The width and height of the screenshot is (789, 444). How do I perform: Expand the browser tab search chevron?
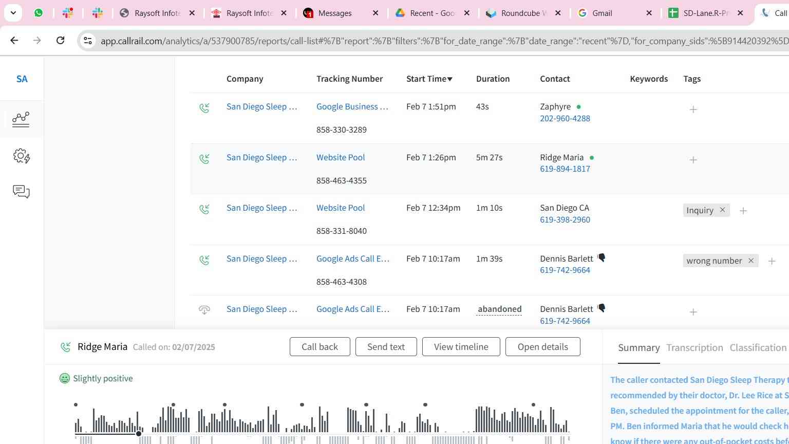[x=13, y=13]
